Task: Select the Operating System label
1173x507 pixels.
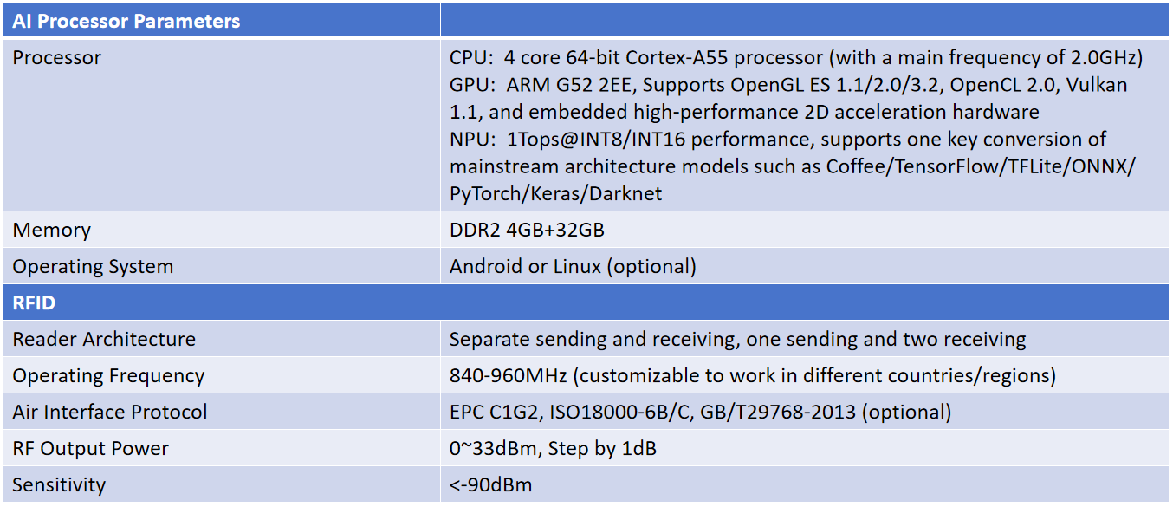Action: coord(93,267)
